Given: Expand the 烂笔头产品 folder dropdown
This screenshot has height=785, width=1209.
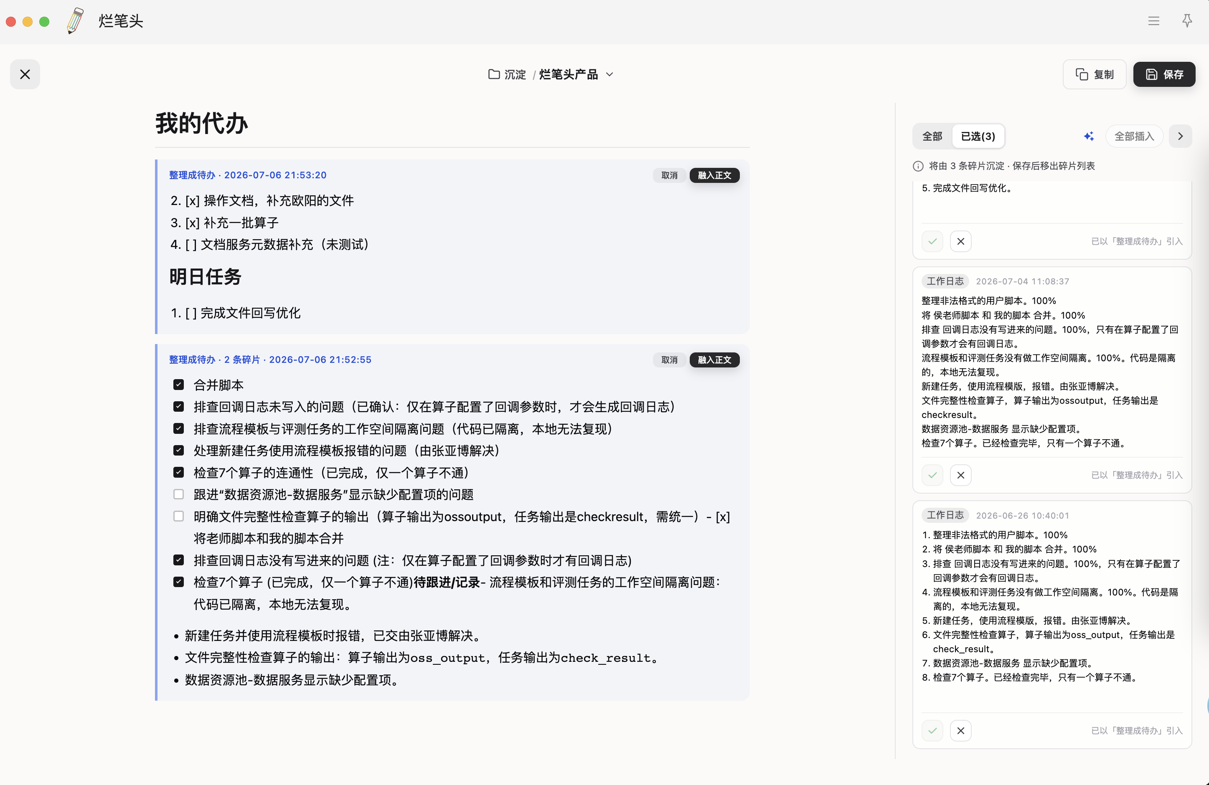Looking at the screenshot, I should pyautogui.click(x=610, y=74).
